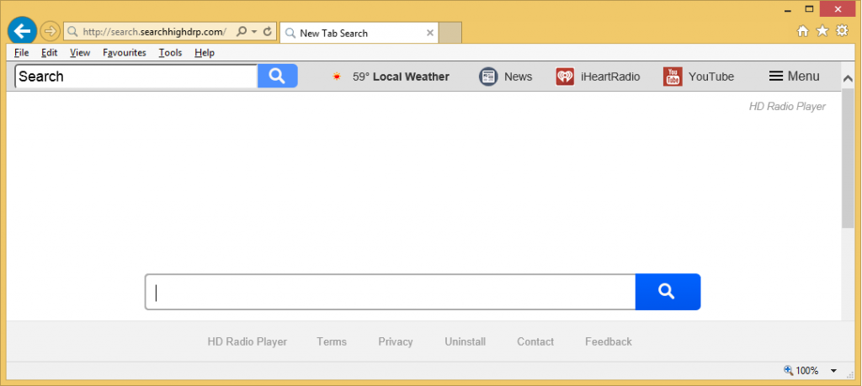This screenshot has width=862, height=386.
Task: Open the View menu
Action: click(x=80, y=53)
